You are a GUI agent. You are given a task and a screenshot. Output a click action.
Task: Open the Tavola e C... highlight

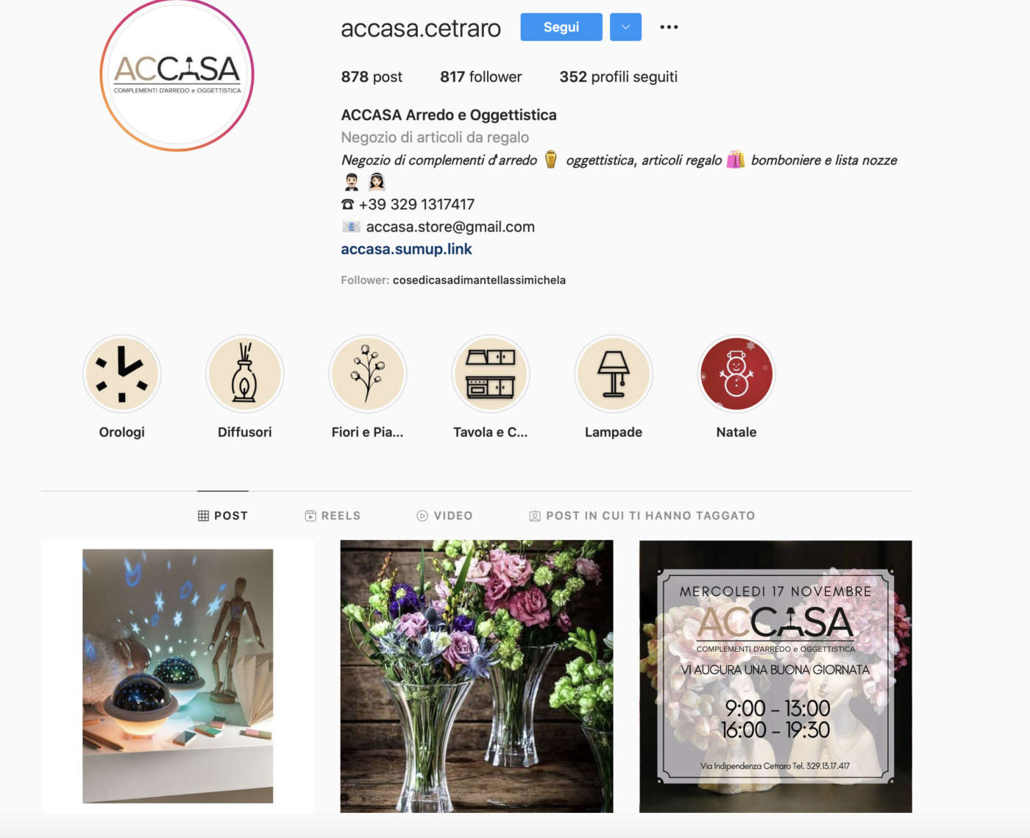[x=490, y=374]
